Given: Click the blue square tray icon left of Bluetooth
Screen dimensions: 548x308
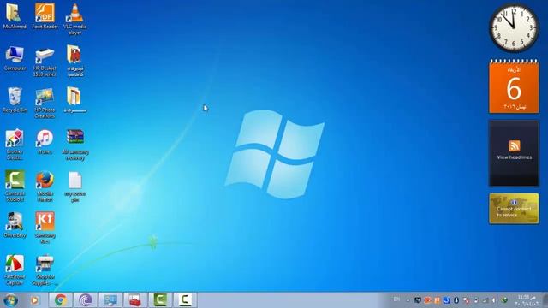Looking at the screenshot, I should tap(446, 300).
